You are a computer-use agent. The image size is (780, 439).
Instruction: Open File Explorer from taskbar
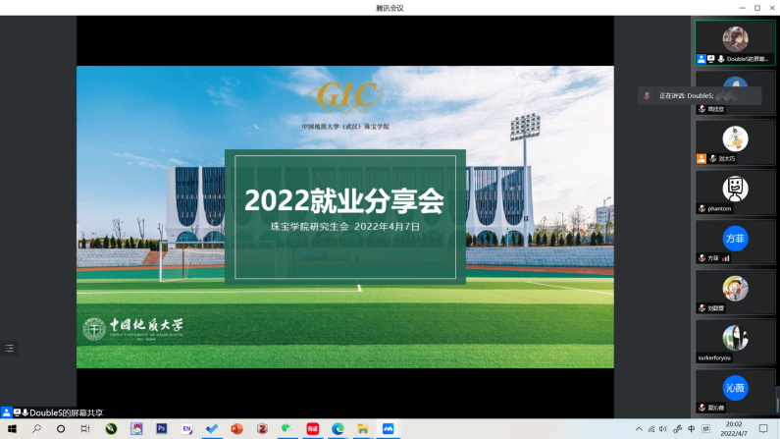tap(363, 429)
